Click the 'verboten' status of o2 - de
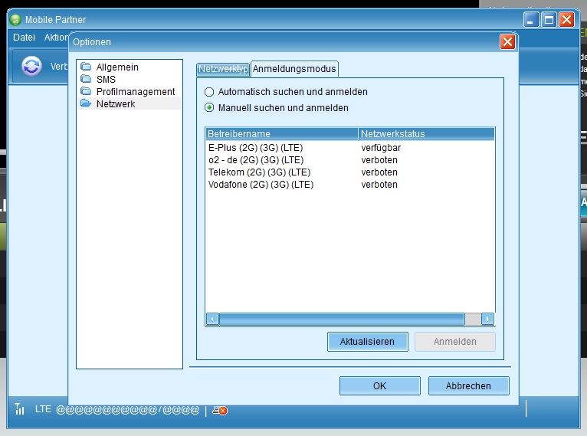 pyautogui.click(x=379, y=160)
